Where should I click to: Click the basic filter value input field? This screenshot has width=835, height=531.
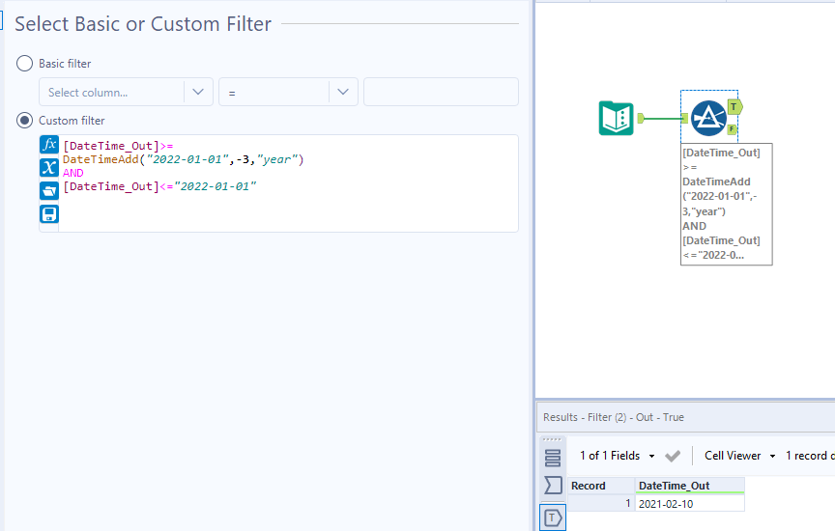441,92
